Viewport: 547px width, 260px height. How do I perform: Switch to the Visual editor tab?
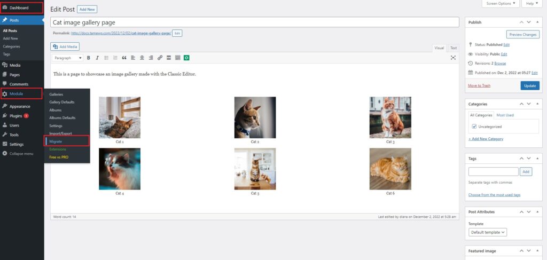click(x=439, y=48)
